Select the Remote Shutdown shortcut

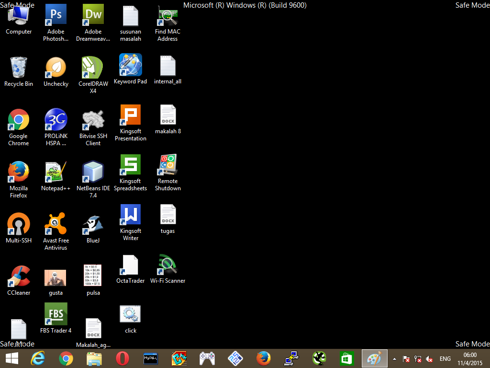168,172
